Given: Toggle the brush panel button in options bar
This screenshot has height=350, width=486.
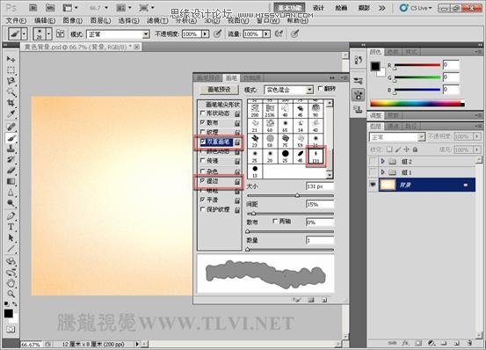Looking at the screenshot, I should click(x=60, y=33).
